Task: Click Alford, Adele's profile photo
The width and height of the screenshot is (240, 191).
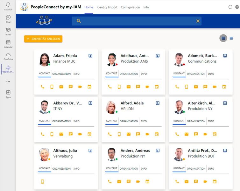Action: click(111, 107)
